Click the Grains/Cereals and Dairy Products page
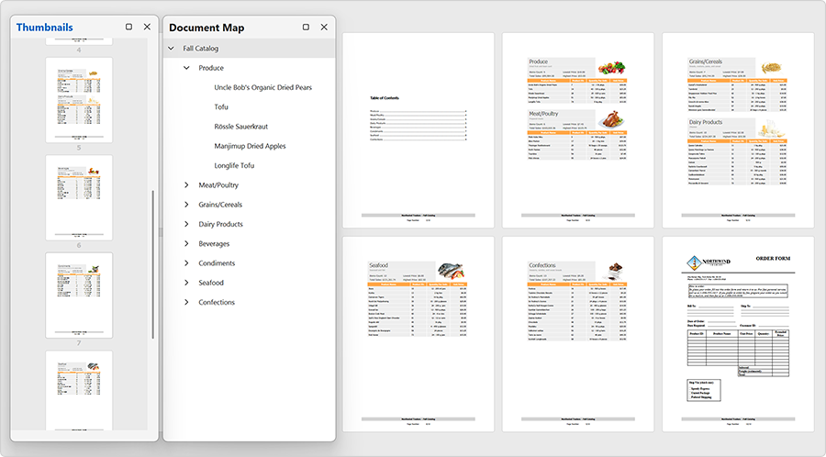Screen dimensions: 826x457 [738, 130]
